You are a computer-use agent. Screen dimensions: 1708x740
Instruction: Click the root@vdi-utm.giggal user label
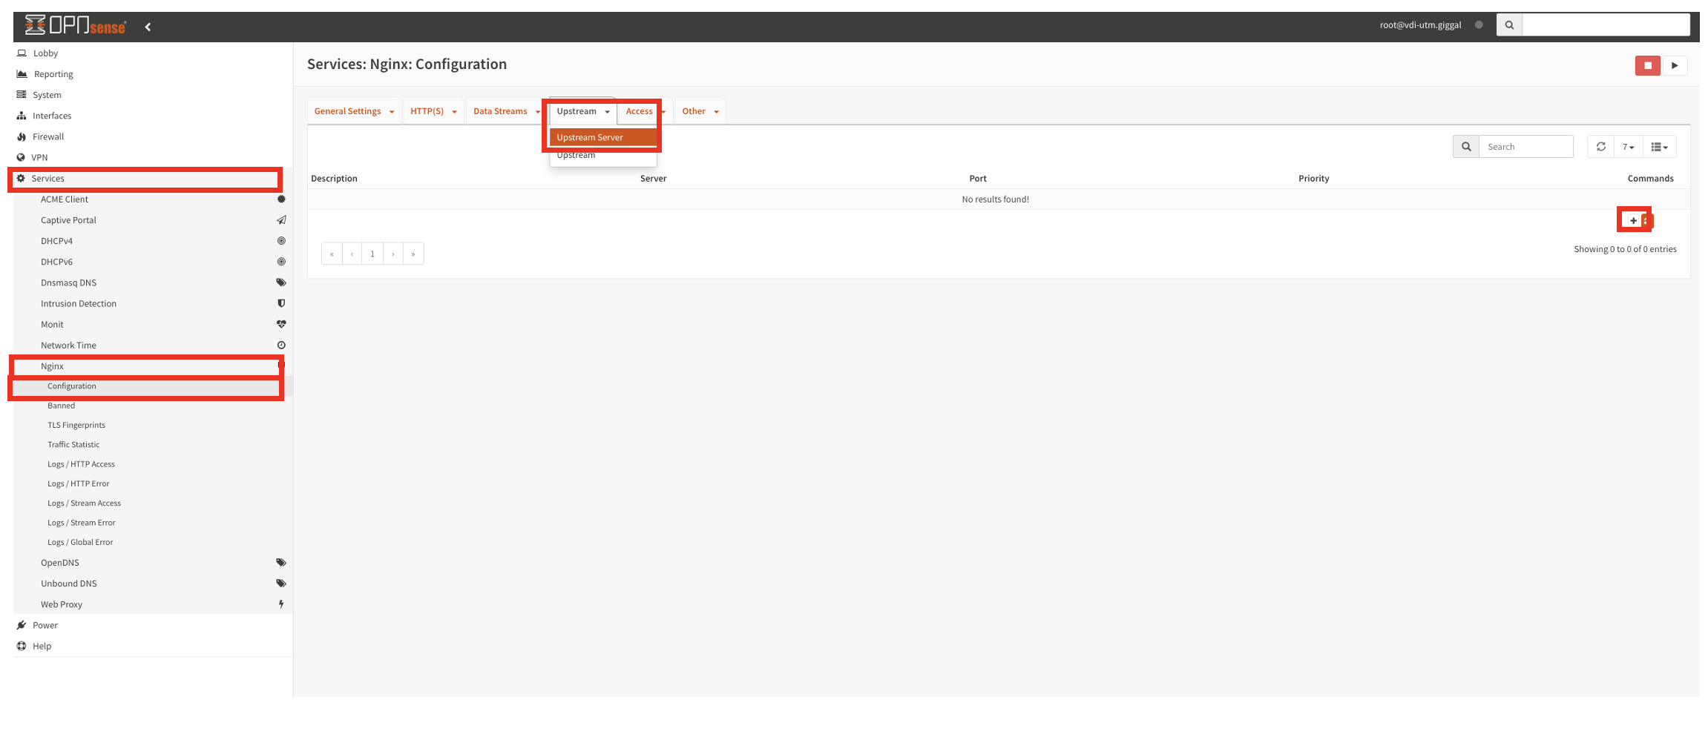(1420, 25)
